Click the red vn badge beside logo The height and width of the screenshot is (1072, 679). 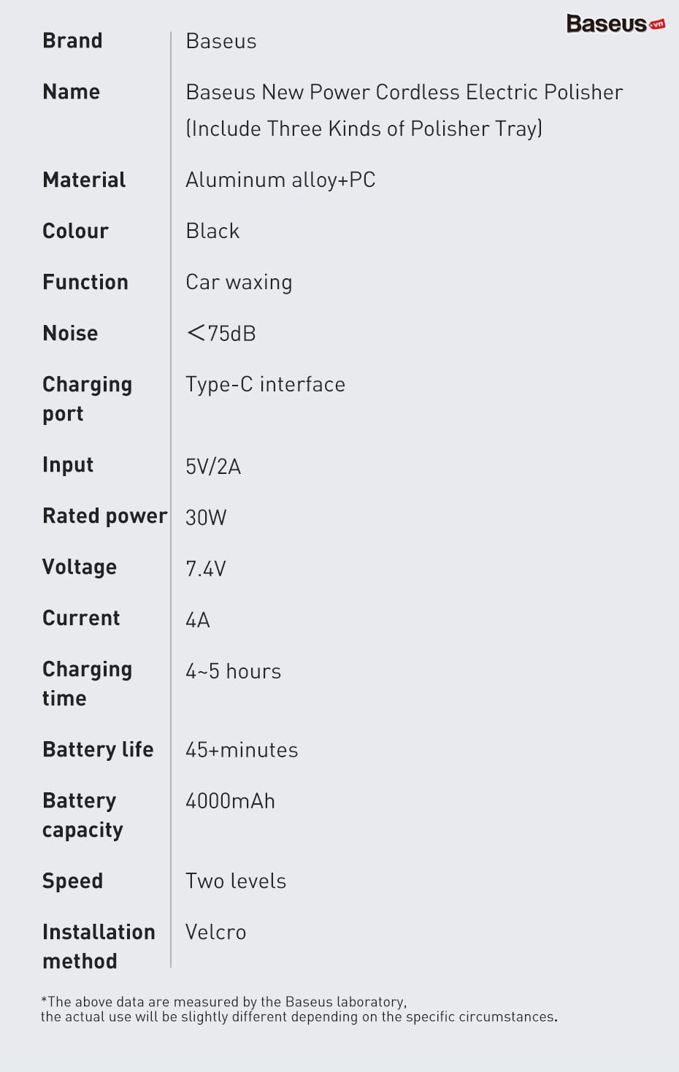(x=657, y=25)
